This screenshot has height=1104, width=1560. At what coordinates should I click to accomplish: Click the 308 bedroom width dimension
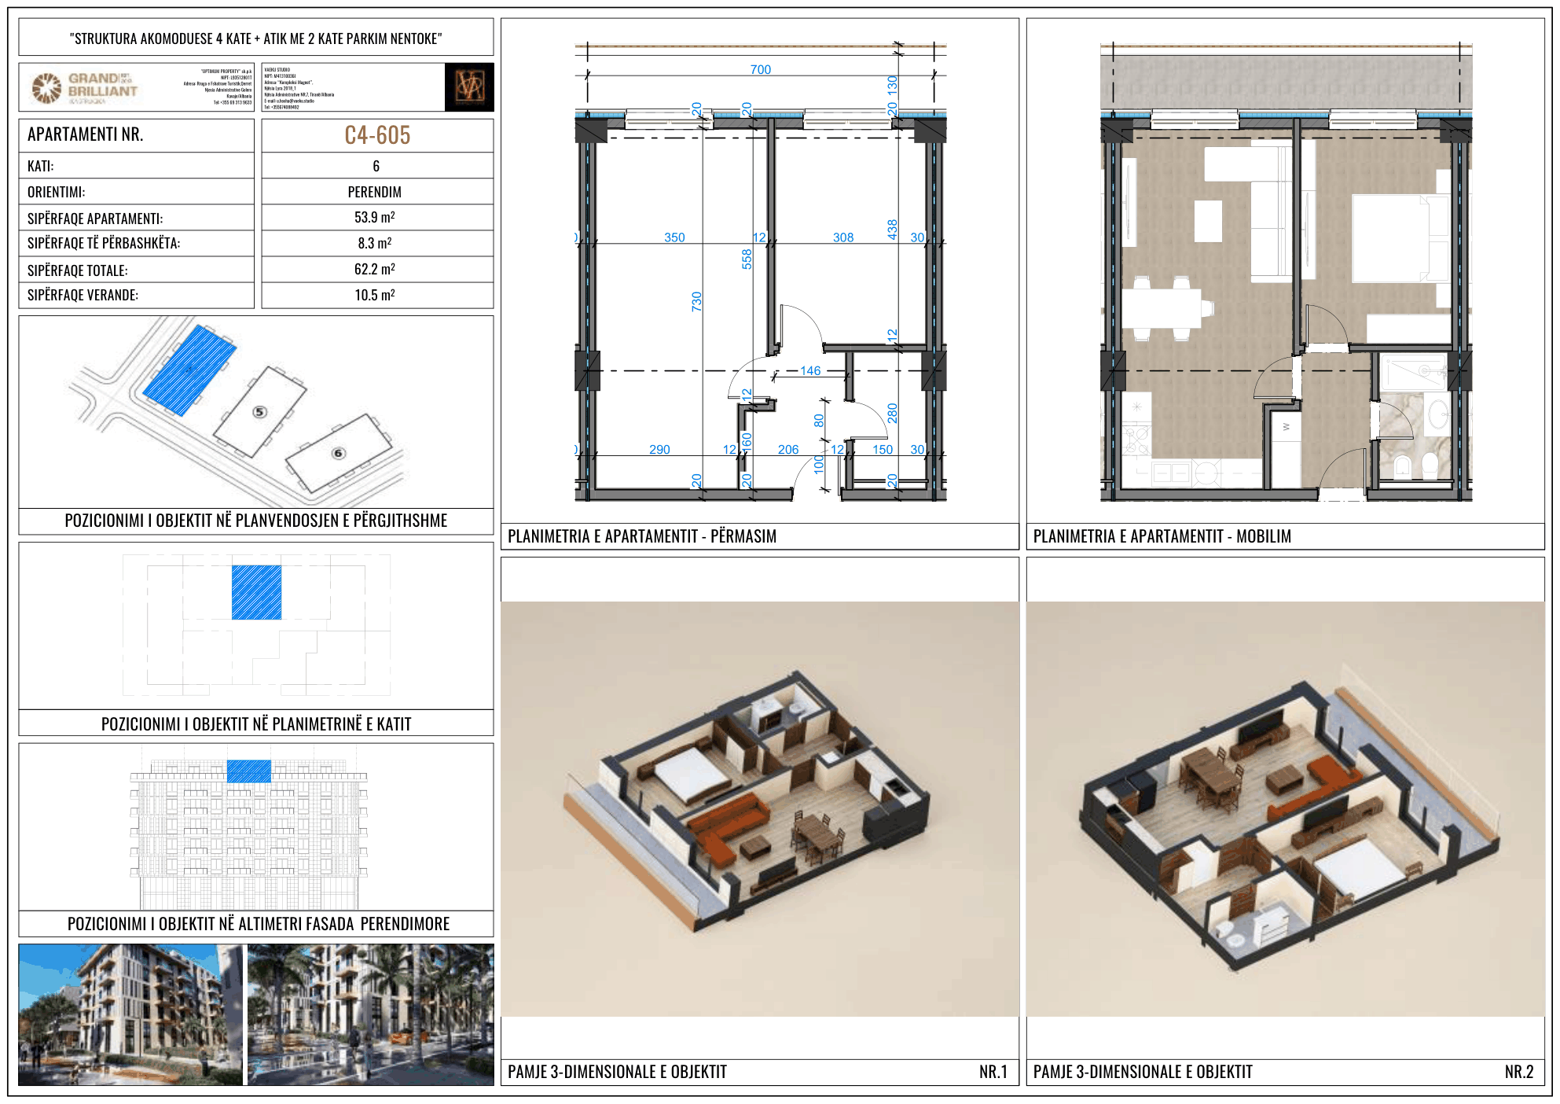(843, 237)
